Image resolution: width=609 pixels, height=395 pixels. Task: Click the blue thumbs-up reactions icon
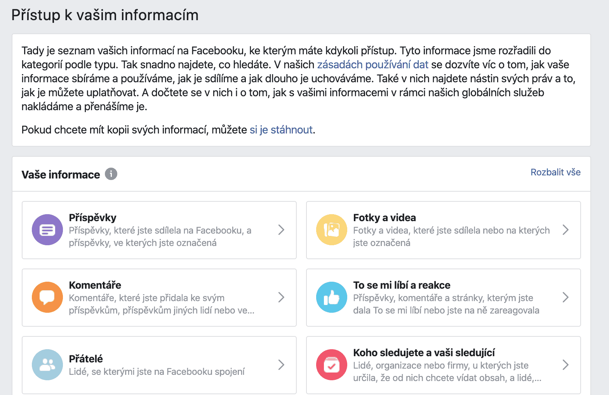(332, 297)
